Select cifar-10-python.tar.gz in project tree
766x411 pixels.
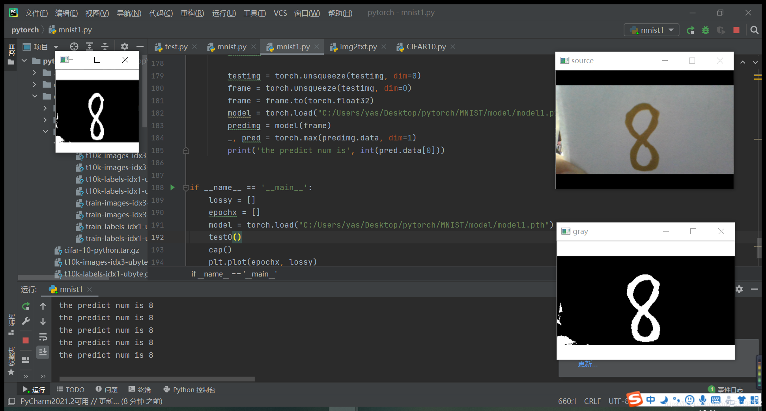tap(101, 250)
